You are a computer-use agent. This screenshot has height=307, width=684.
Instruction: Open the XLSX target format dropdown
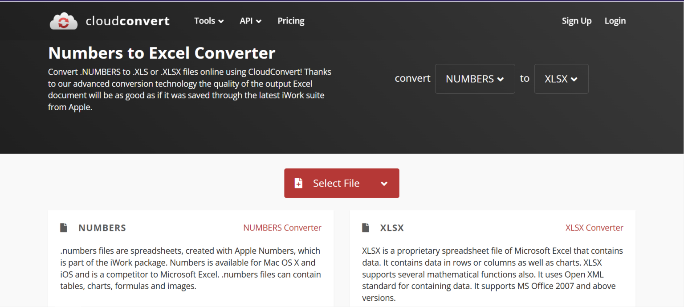[561, 79]
